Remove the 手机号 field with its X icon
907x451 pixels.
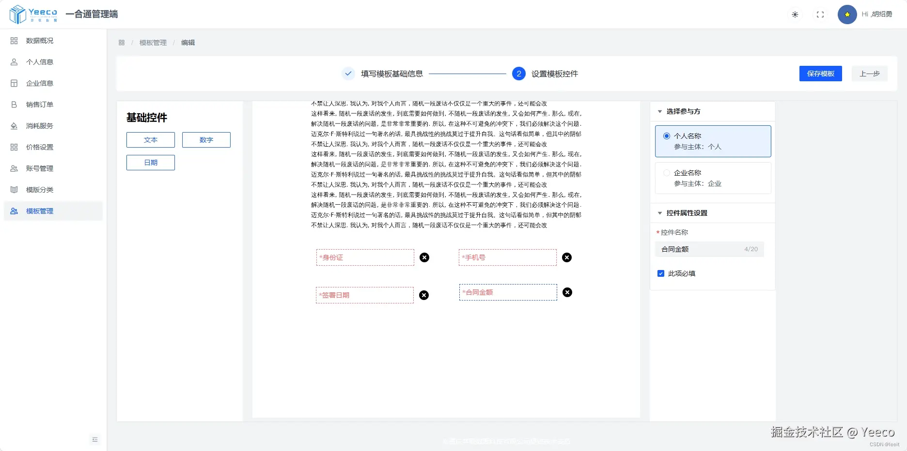(567, 257)
